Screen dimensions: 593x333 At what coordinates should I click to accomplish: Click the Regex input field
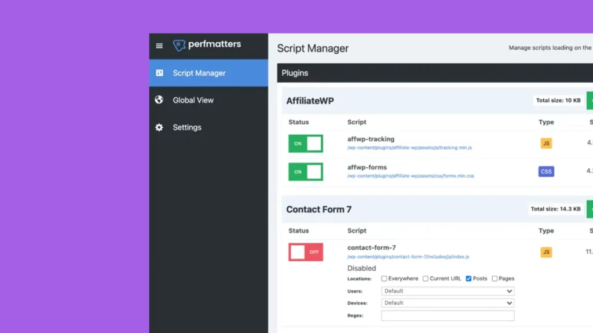448,316
